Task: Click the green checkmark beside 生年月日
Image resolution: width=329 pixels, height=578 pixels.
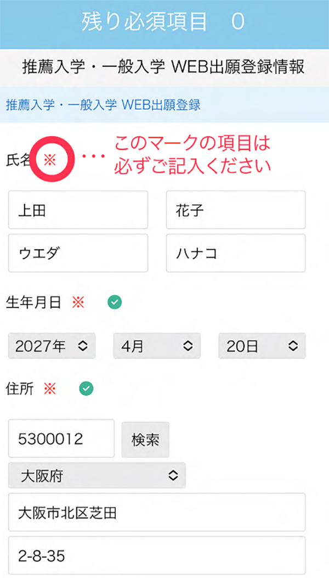Action: click(x=115, y=301)
